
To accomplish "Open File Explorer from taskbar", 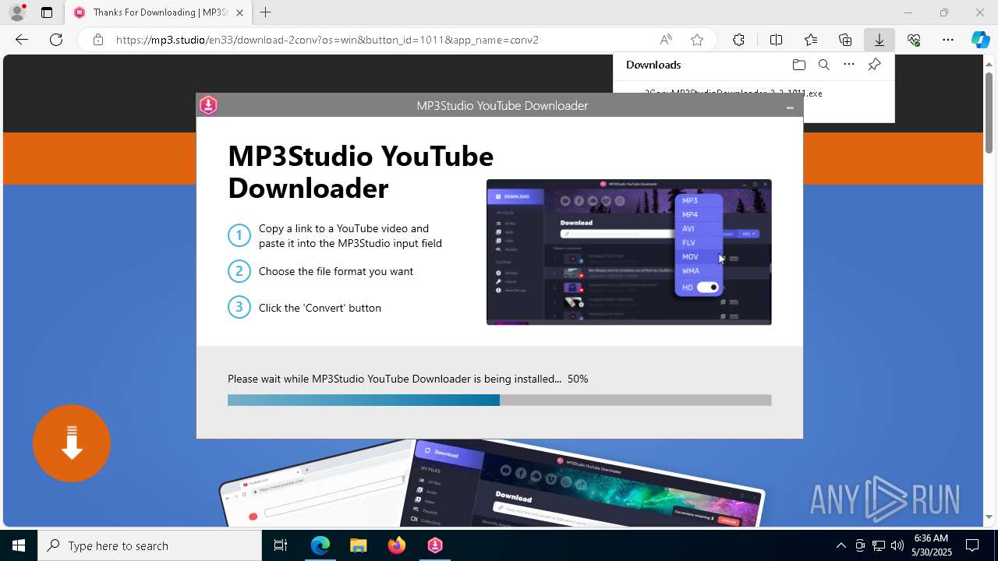I will [358, 545].
